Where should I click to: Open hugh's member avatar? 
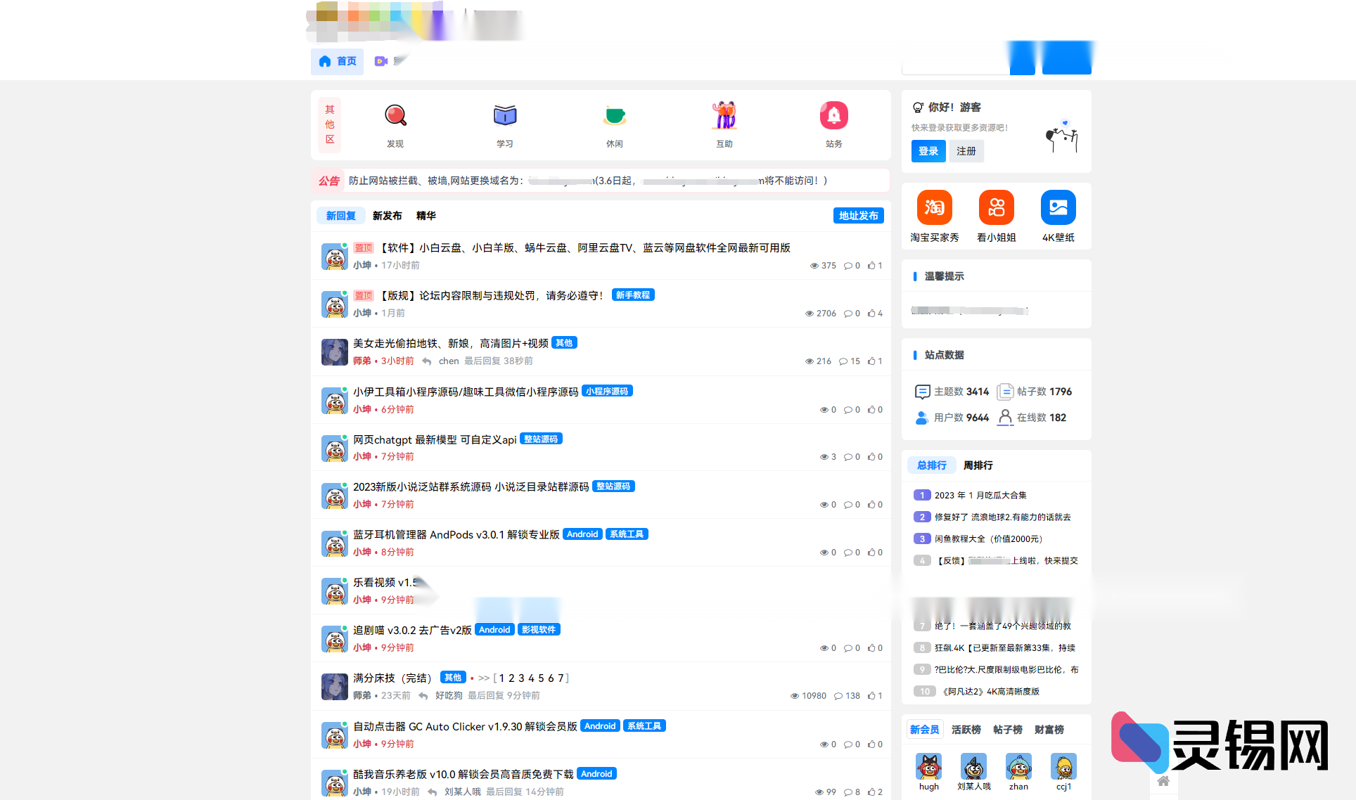(928, 766)
